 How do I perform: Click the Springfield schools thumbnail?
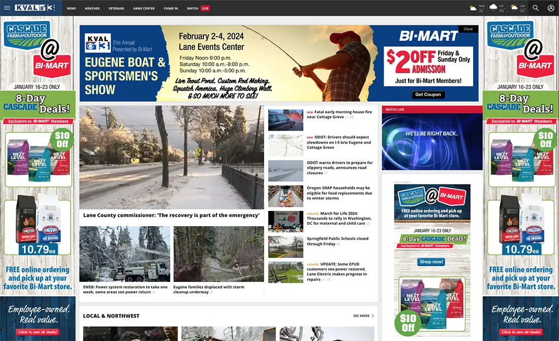tap(286, 247)
